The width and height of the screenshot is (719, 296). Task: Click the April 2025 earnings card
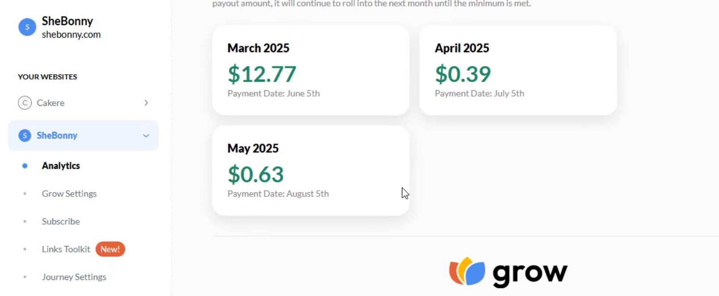[x=518, y=70]
